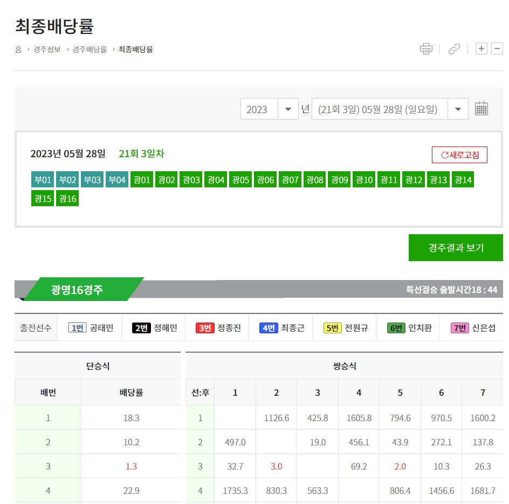Click the 경주배당률 breadcrumb link

point(89,48)
